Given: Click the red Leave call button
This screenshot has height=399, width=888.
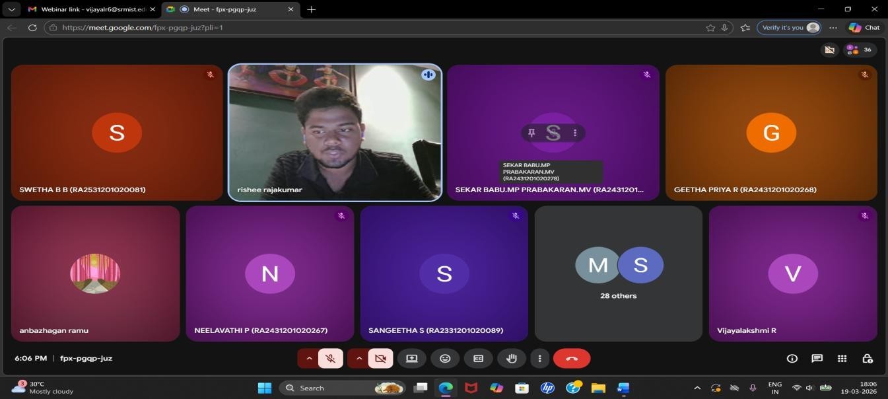Looking at the screenshot, I should pos(572,358).
